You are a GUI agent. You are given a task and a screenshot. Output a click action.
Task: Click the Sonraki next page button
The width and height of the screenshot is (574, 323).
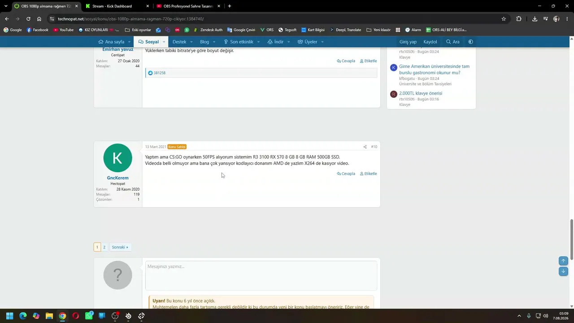tap(120, 247)
